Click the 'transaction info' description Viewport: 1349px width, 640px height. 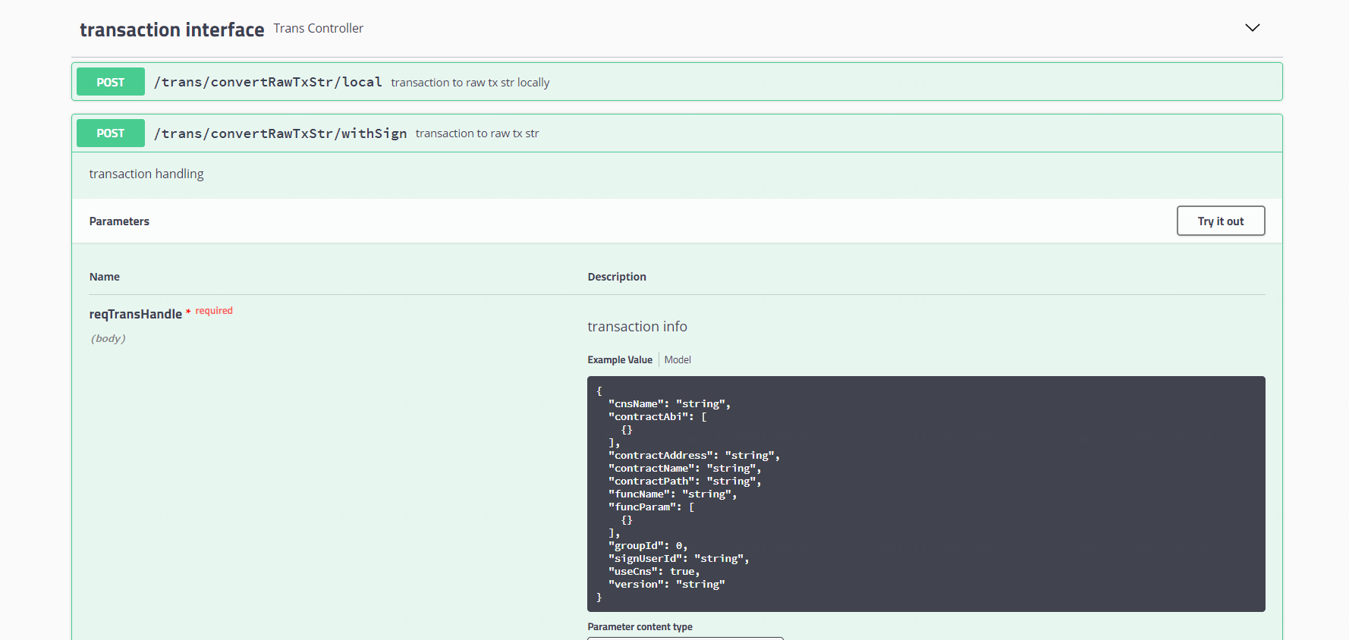tap(637, 327)
